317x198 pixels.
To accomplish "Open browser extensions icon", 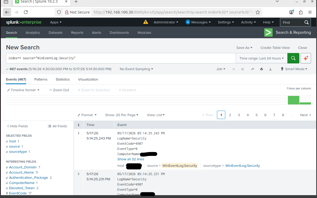I will pos(301,12).
